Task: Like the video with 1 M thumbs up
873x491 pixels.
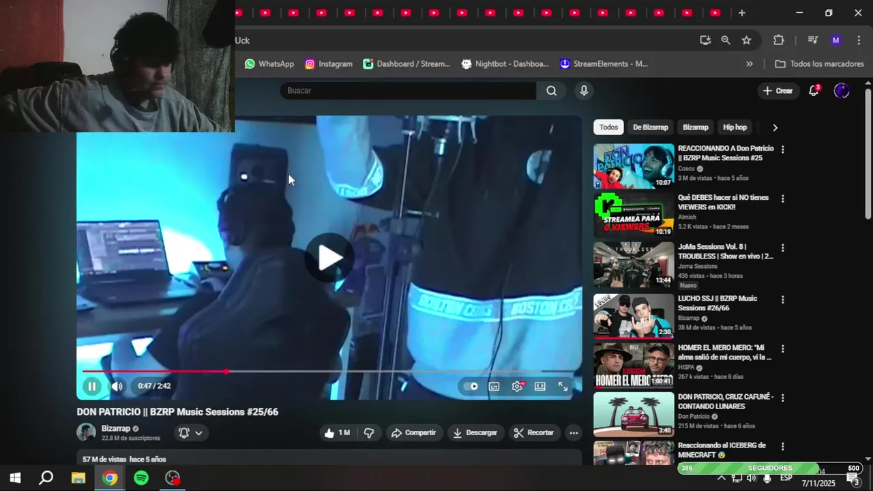Action: 338,432
